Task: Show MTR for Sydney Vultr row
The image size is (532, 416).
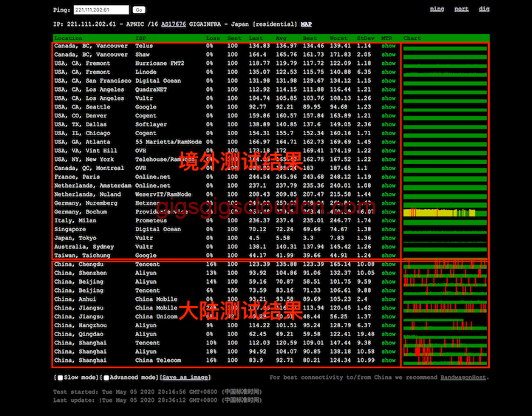Action: click(388, 247)
